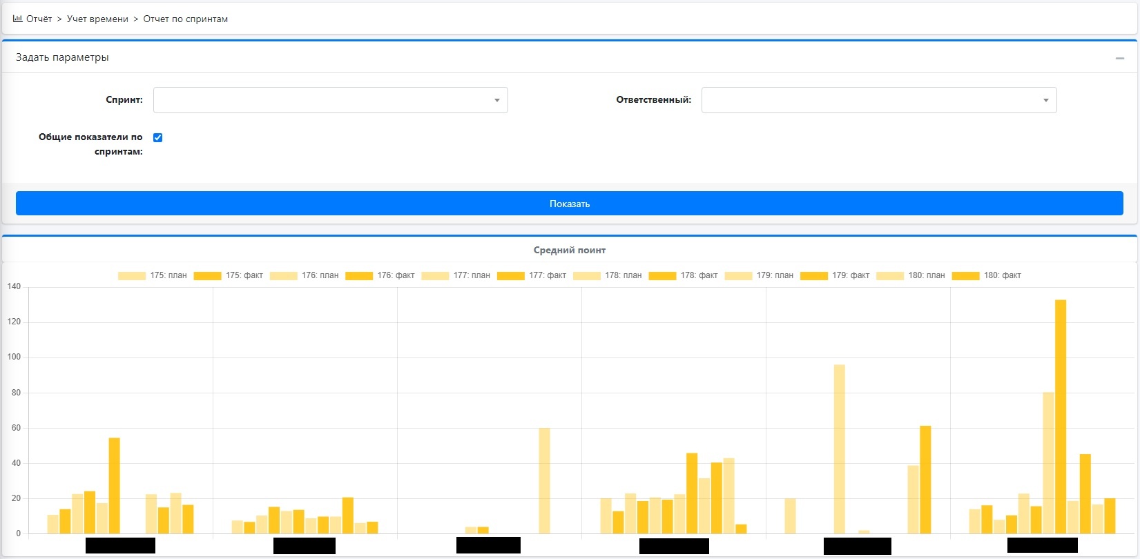Uncheck Общие показатели по спринтам checkbox
Screen dimensions: 1140x559
coord(157,137)
